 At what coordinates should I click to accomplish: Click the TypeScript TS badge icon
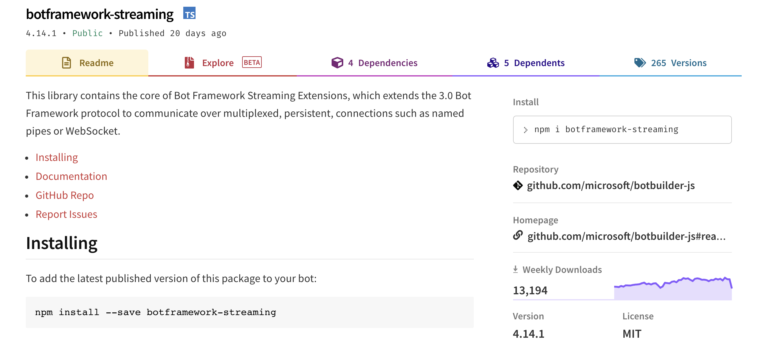(189, 13)
